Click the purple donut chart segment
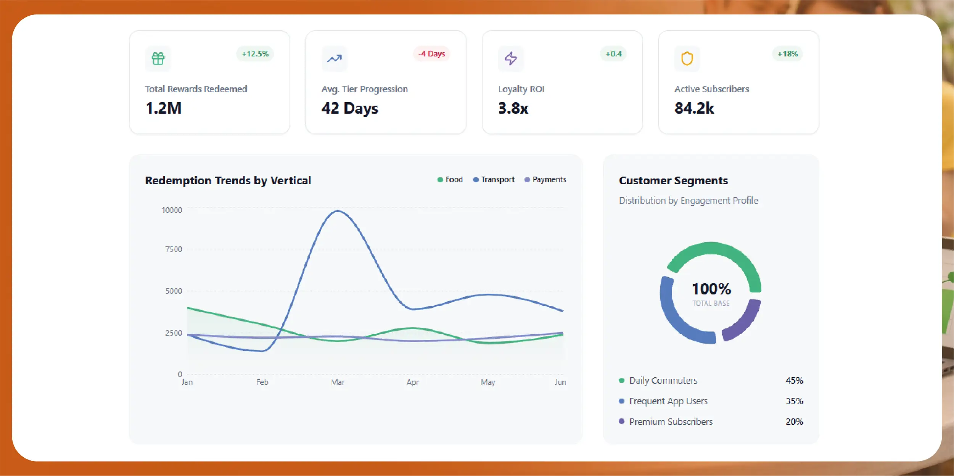The width and height of the screenshot is (954, 476). 746,321
